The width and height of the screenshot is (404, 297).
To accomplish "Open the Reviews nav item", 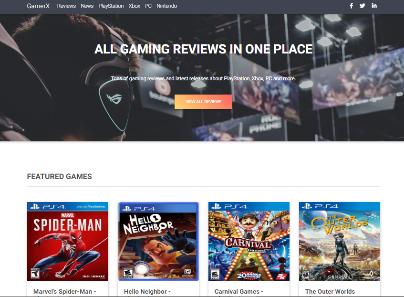I will [66, 6].
